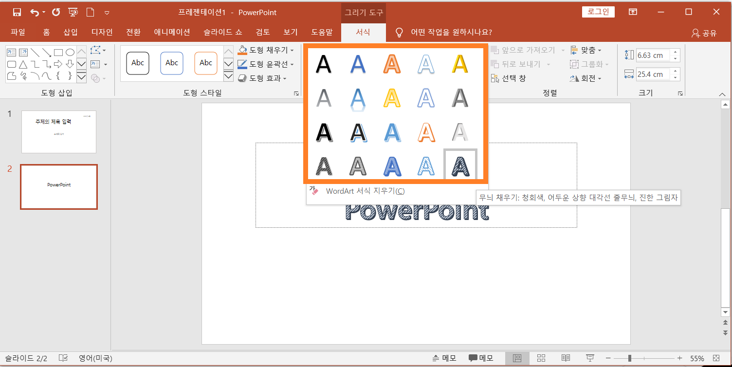Screen dimensions: 732x367
Task: Start slide show from status bar icon
Action: point(590,358)
